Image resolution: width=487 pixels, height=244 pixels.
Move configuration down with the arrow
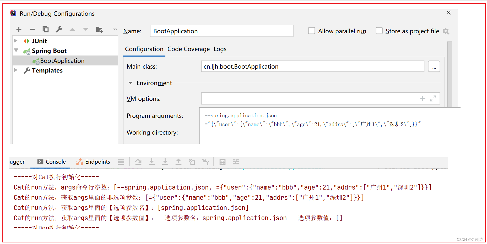coord(86,29)
